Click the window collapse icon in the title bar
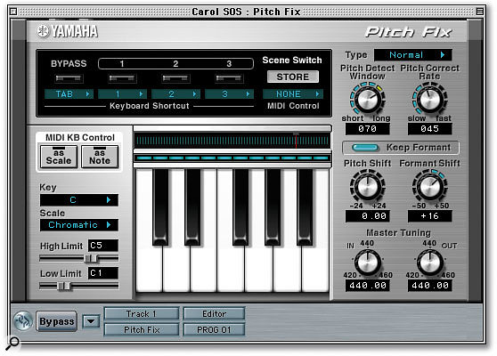497x356 pixels. [x=479, y=12]
